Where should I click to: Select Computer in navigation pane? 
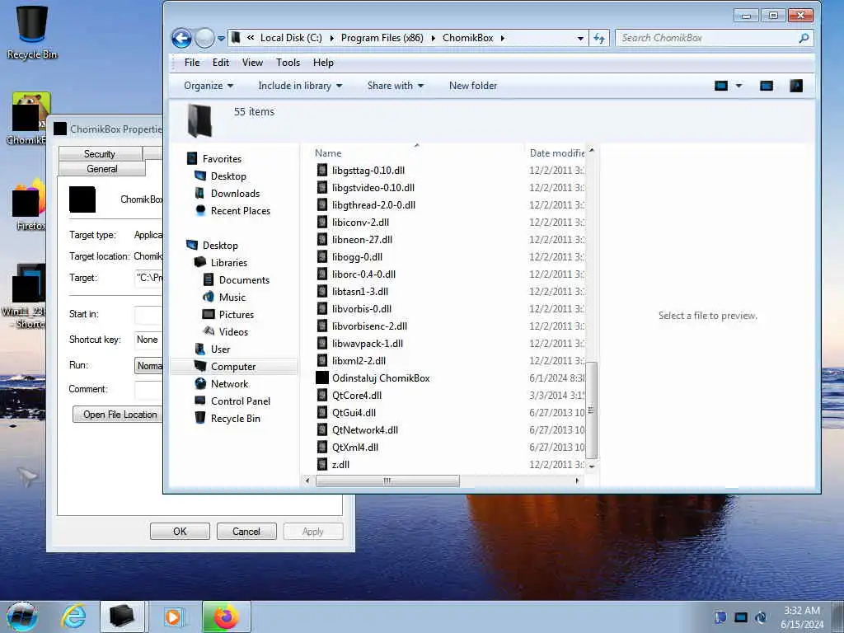point(233,367)
